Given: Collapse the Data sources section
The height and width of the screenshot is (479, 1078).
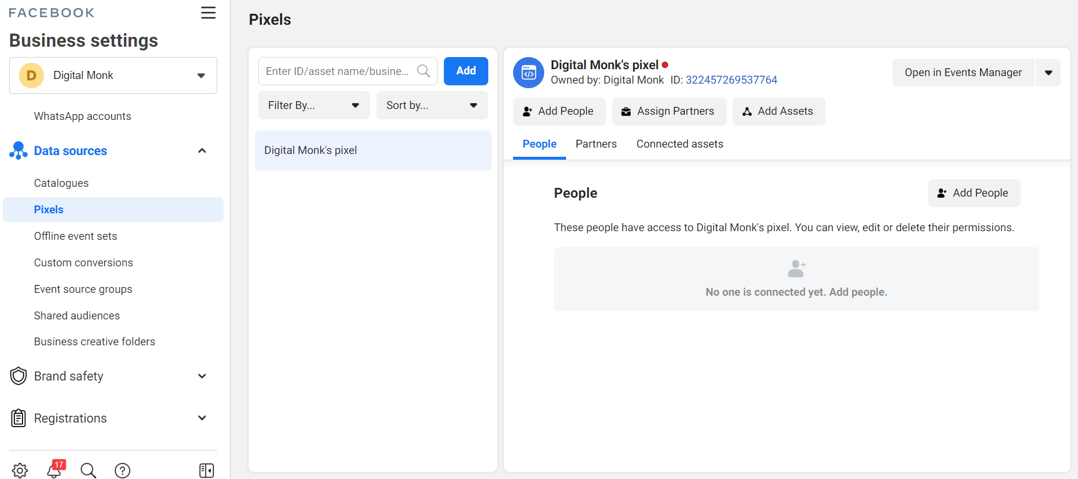Looking at the screenshot, I should pos(202,151).
